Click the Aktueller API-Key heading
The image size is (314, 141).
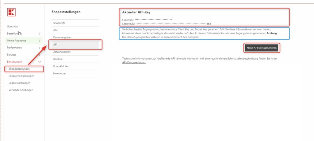pos(136,12)
